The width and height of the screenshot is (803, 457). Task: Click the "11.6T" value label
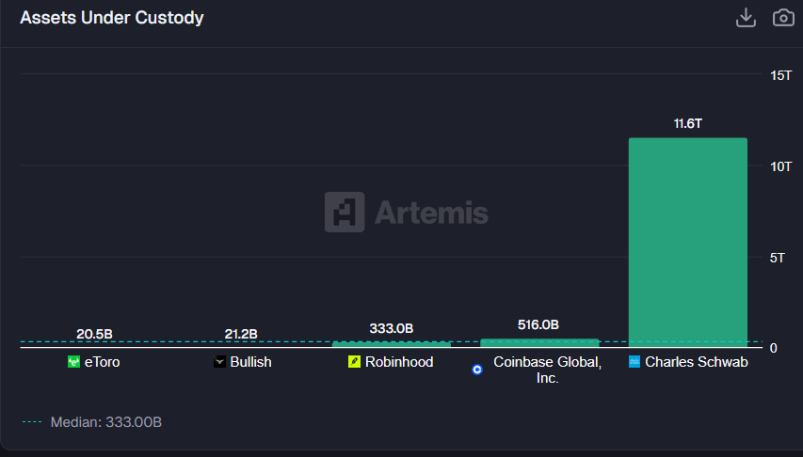point(688,123)
